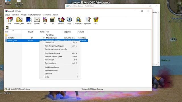The height and width of the screenshot is (102, 182).
Task: Click 'Yerel Disk' type cell
Action: pyautogui.click(x=50, y=35)
